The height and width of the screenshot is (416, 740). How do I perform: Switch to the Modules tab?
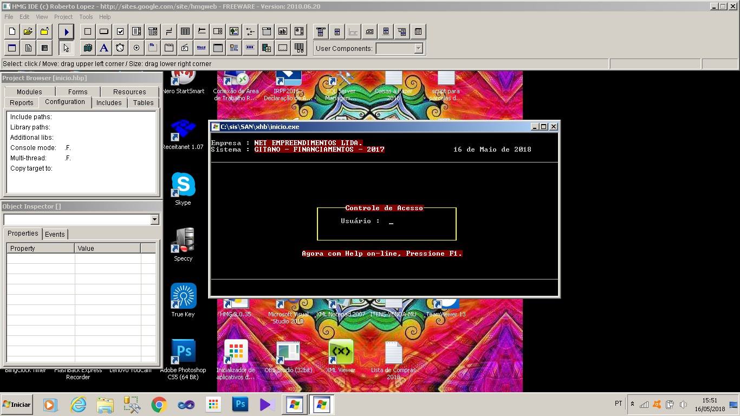tap(29, 92)
